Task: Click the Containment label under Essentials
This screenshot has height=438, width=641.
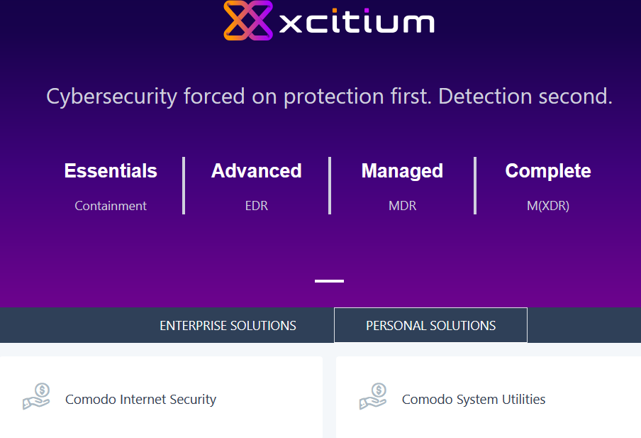Action: point(111,206)
